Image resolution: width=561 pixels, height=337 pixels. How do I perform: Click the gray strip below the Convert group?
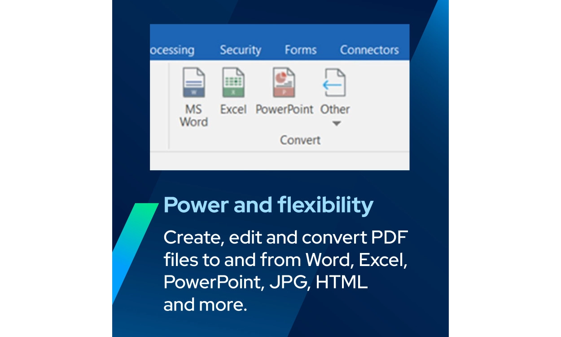click(279, 161)
